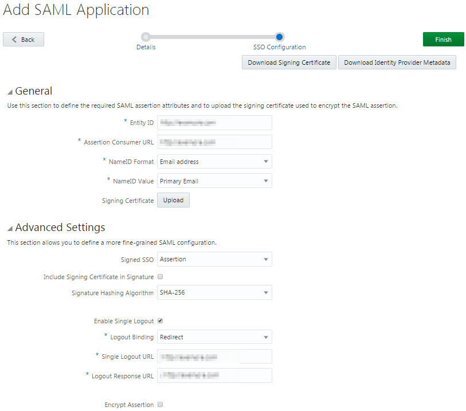The image size is (466, 411).
Task: Open the Signed SSO dropdown arrow
Action: point(265,259)
